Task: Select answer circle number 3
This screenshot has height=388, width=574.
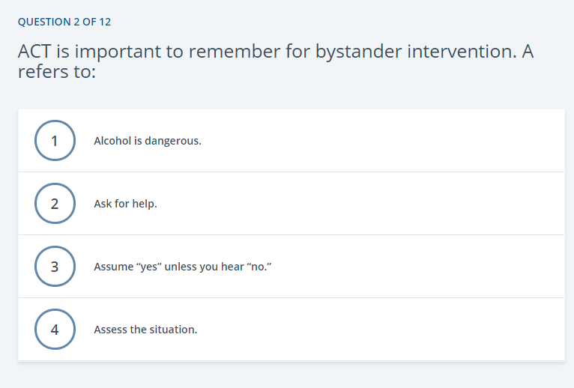Action: [x=55, y=267]
